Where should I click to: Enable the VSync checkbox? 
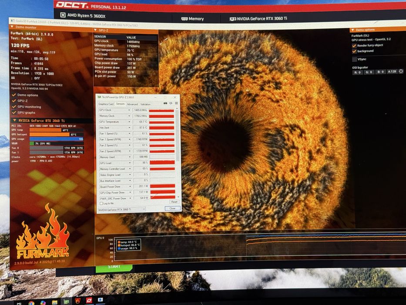(354, 59)
